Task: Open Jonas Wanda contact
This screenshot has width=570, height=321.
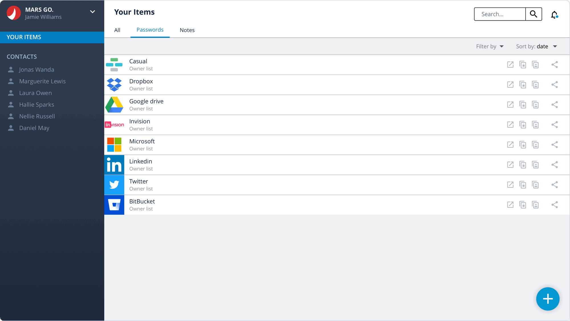Action: pyautogui.click(x=37, y=69)
